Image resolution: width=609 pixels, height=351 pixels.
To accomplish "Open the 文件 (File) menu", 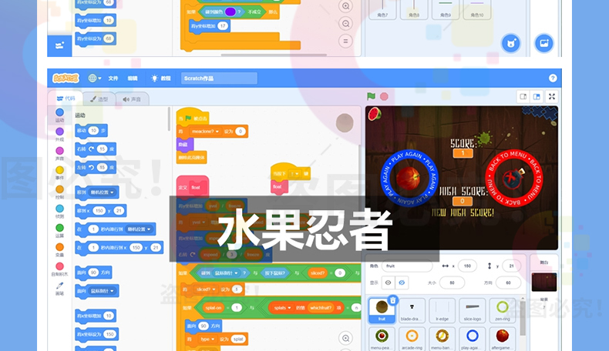I will pos(113,79).
